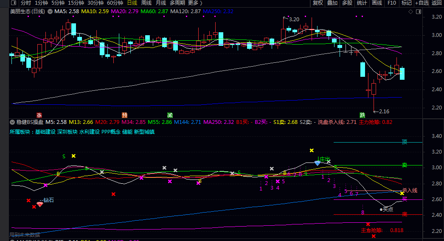Open the 基础建设 sector link

click(x=45, y=132)
